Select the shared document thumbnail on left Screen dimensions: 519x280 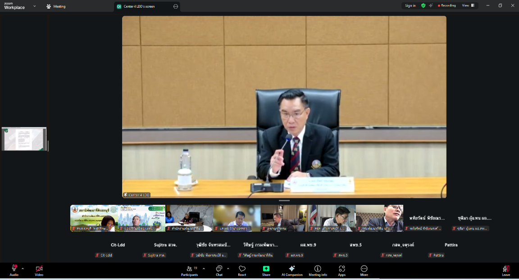pos(24,139)
